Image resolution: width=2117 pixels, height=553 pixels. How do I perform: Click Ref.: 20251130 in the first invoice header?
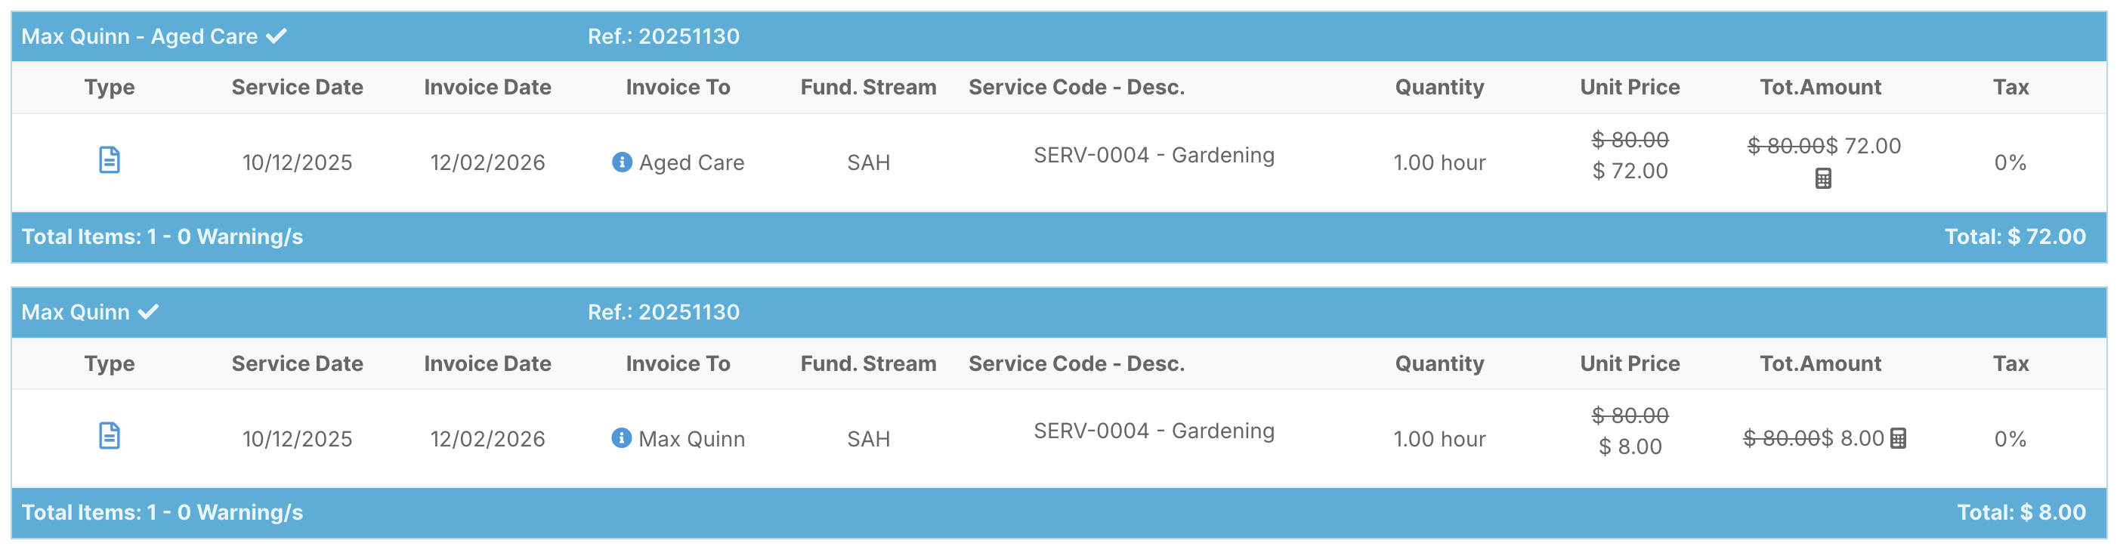[x=663, y=36]
